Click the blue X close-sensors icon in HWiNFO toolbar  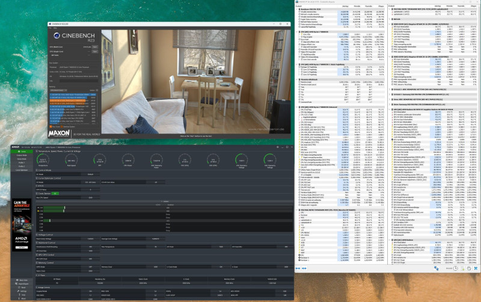tap(476, 268)
